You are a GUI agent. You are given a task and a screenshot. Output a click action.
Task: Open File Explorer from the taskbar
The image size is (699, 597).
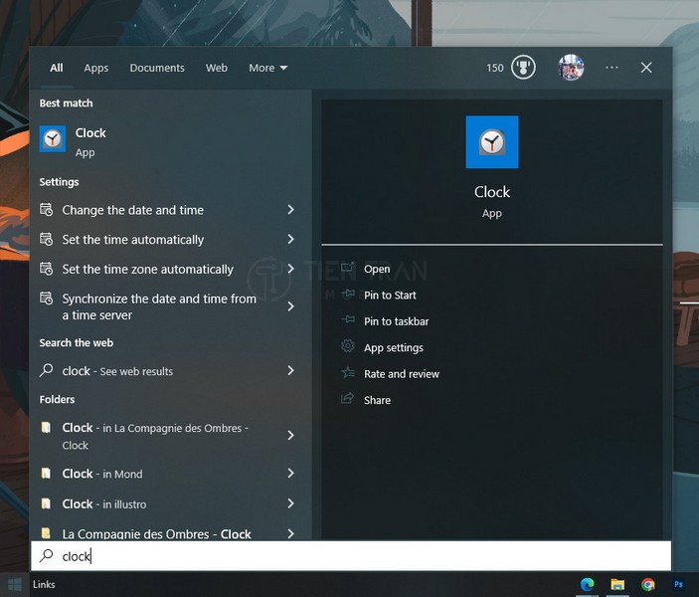(617, 584)
